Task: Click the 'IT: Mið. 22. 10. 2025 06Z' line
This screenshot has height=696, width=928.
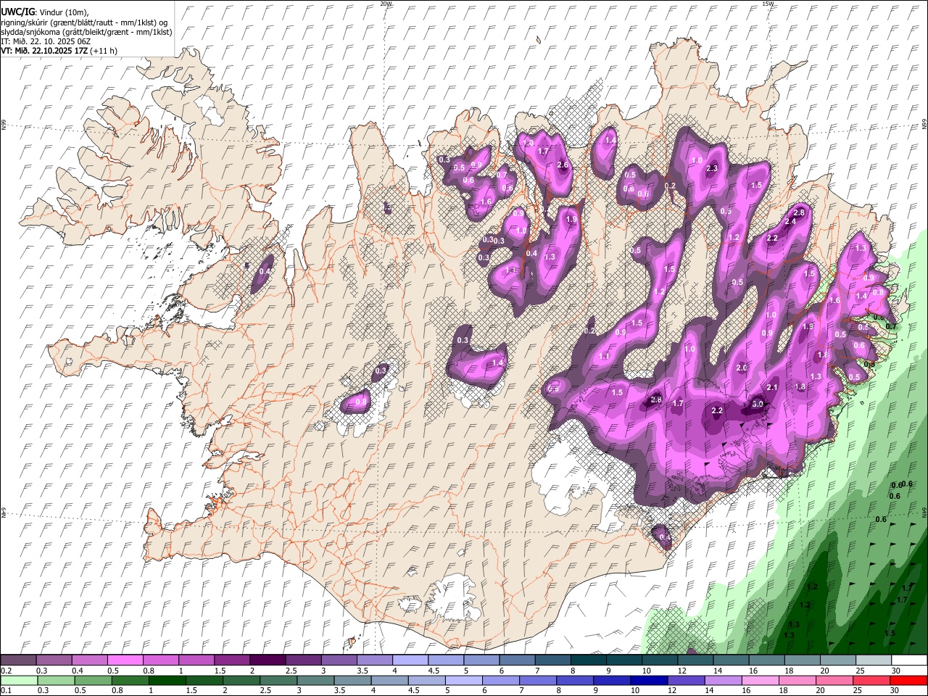Action: point(47,41)
